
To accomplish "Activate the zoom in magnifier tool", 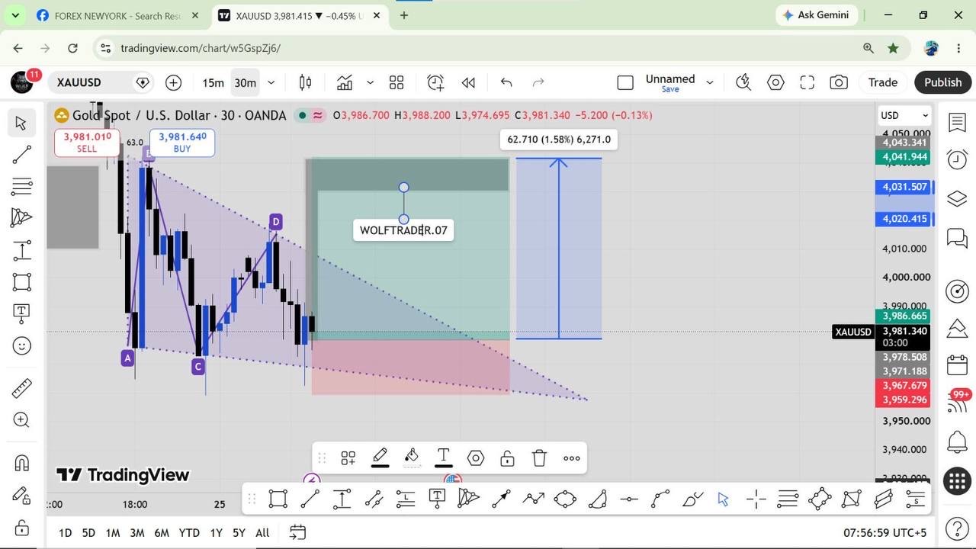I will [21, 420].
